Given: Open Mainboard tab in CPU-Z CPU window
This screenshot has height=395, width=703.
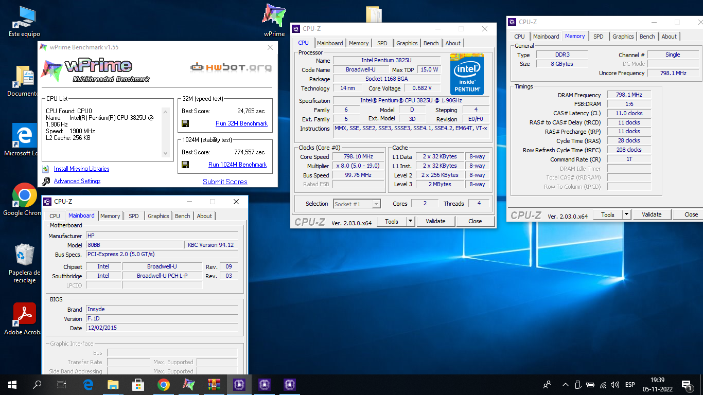Looking at the screenshot, I should point(330,43).
